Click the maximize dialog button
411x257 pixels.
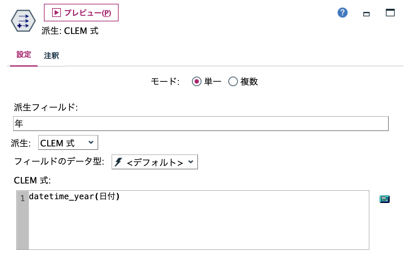tap(390, 13)
